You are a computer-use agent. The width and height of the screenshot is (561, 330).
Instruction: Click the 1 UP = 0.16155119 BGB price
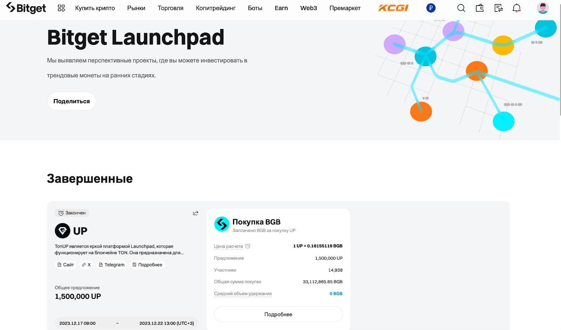point(318,246)
